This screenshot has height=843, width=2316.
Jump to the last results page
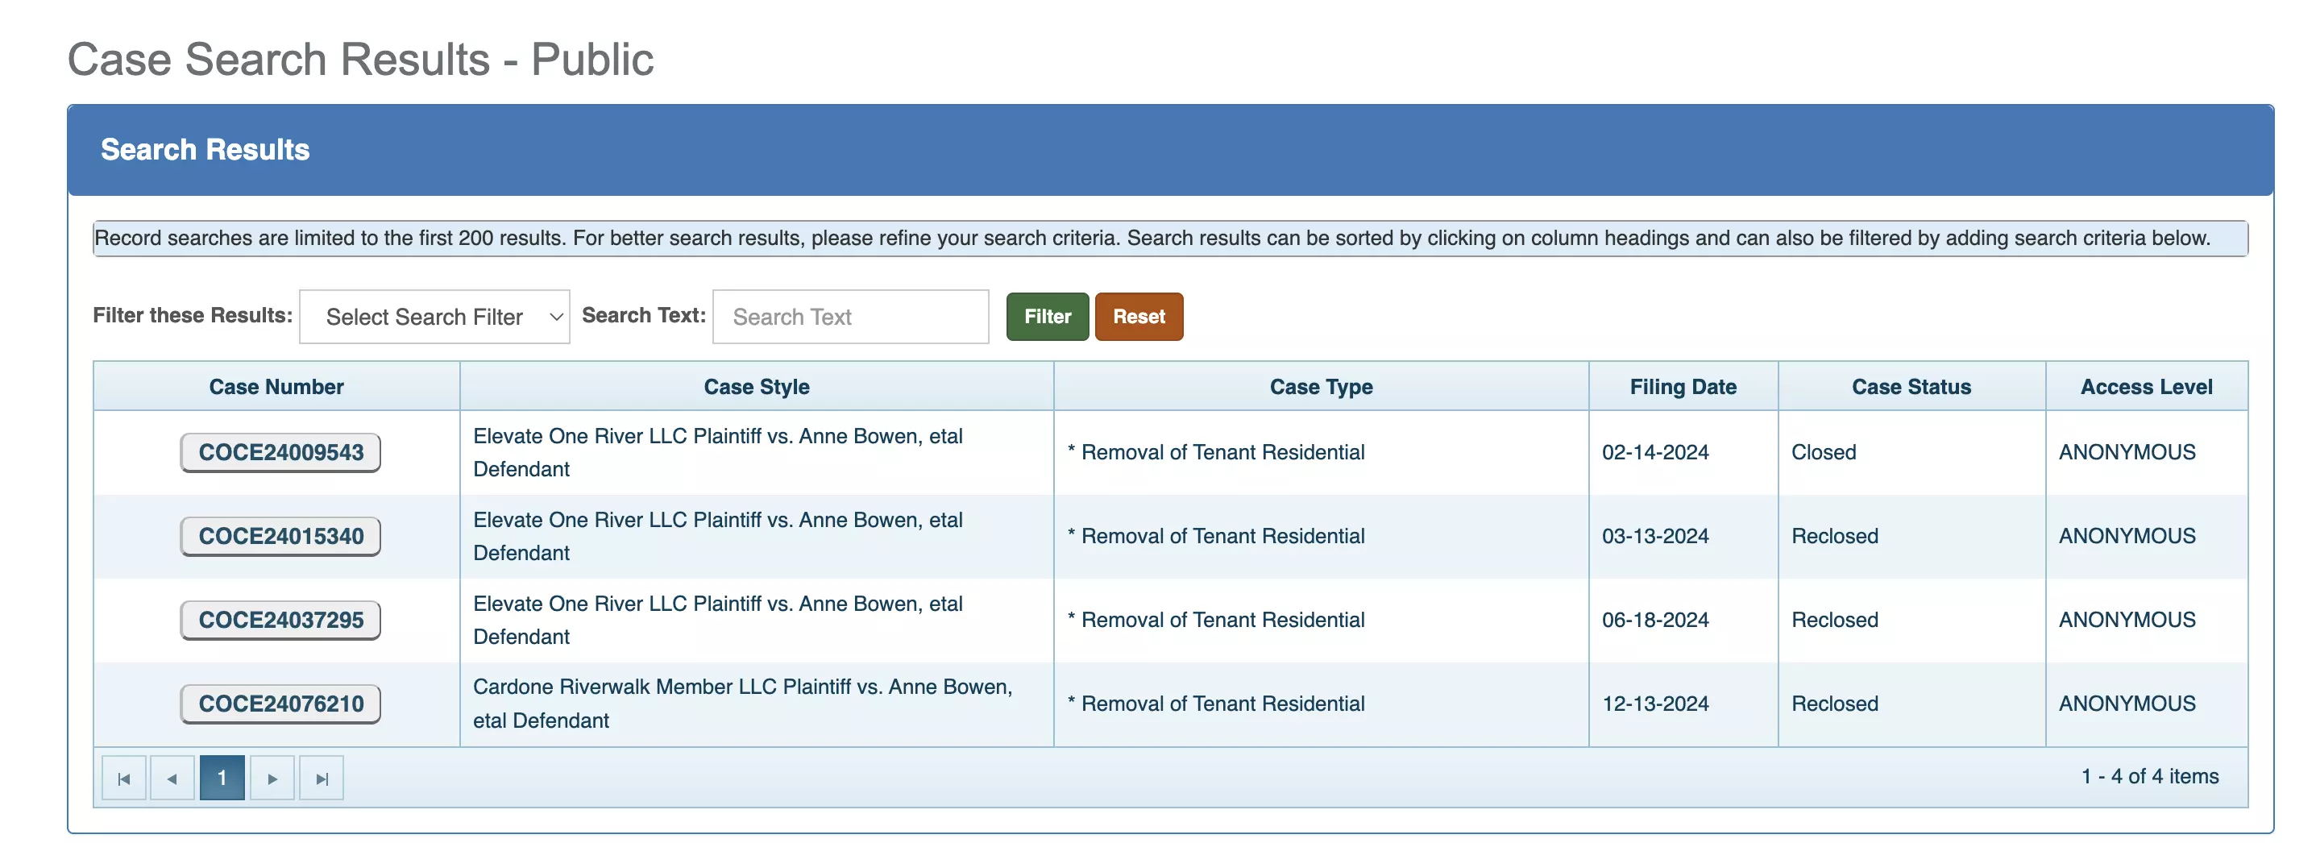point(322,779)
